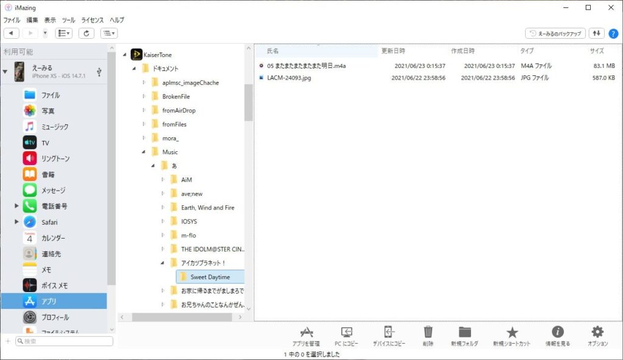623x360 pixels.
Task: Open オプション gear icon
Action: coord(597,332)
